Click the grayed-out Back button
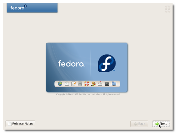 click(139, 124)
